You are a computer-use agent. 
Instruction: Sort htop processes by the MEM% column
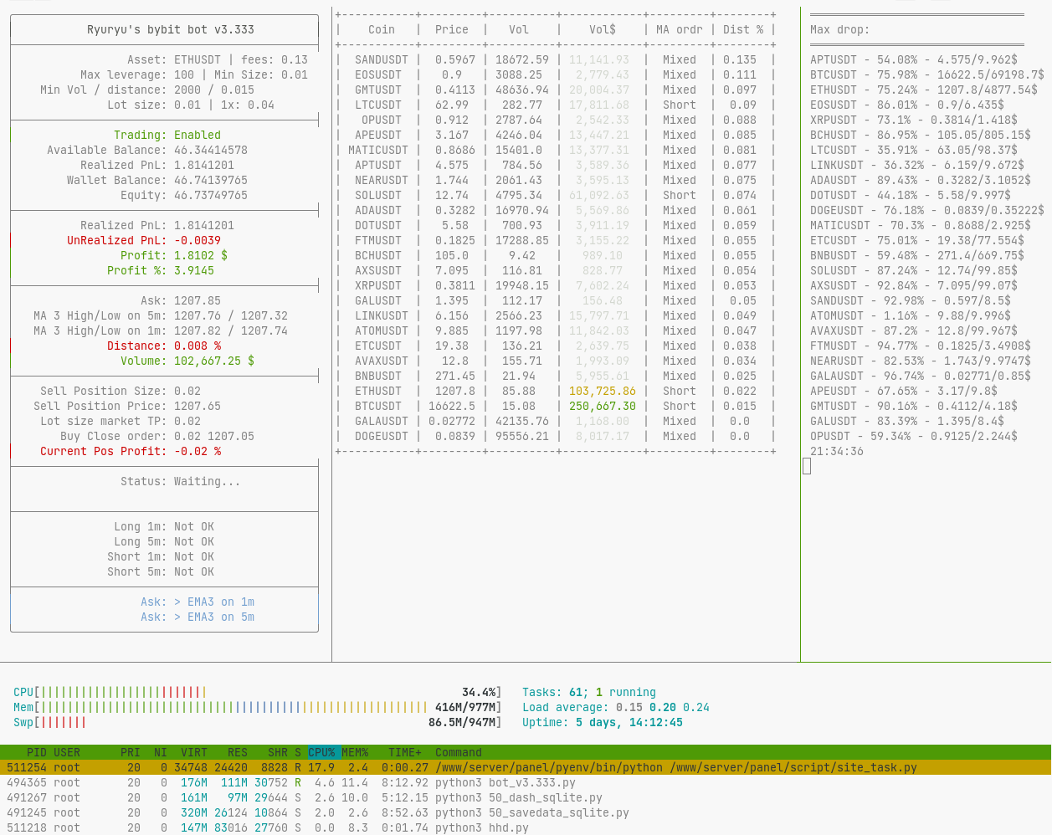click(x=355, y=752)
